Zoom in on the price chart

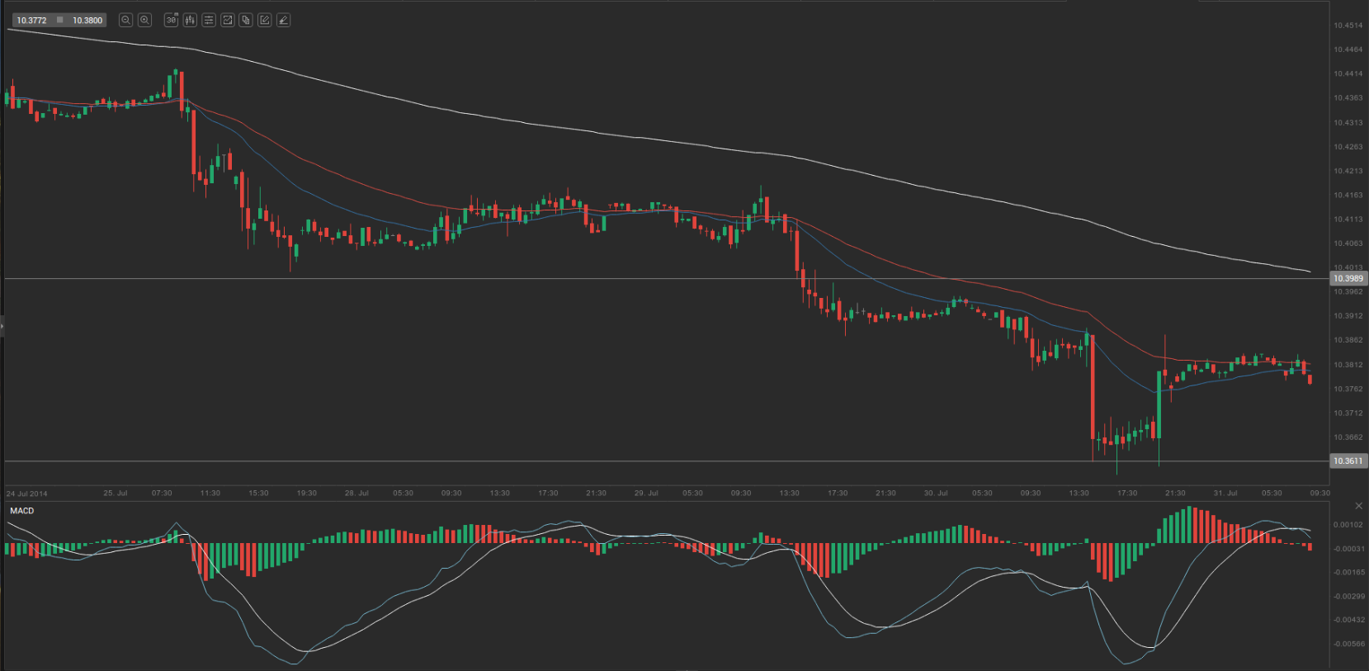tap(144, 20)
